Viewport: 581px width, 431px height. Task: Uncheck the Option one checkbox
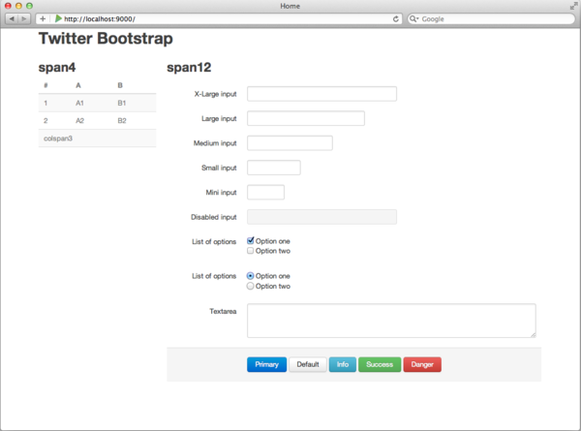(x=251, y=240)
